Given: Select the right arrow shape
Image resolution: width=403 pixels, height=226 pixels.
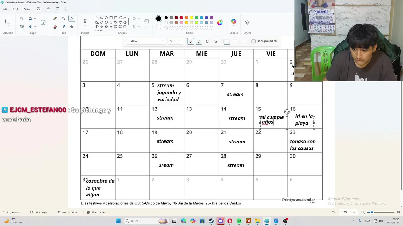Looking at the screenshot, I should point(116,22).
